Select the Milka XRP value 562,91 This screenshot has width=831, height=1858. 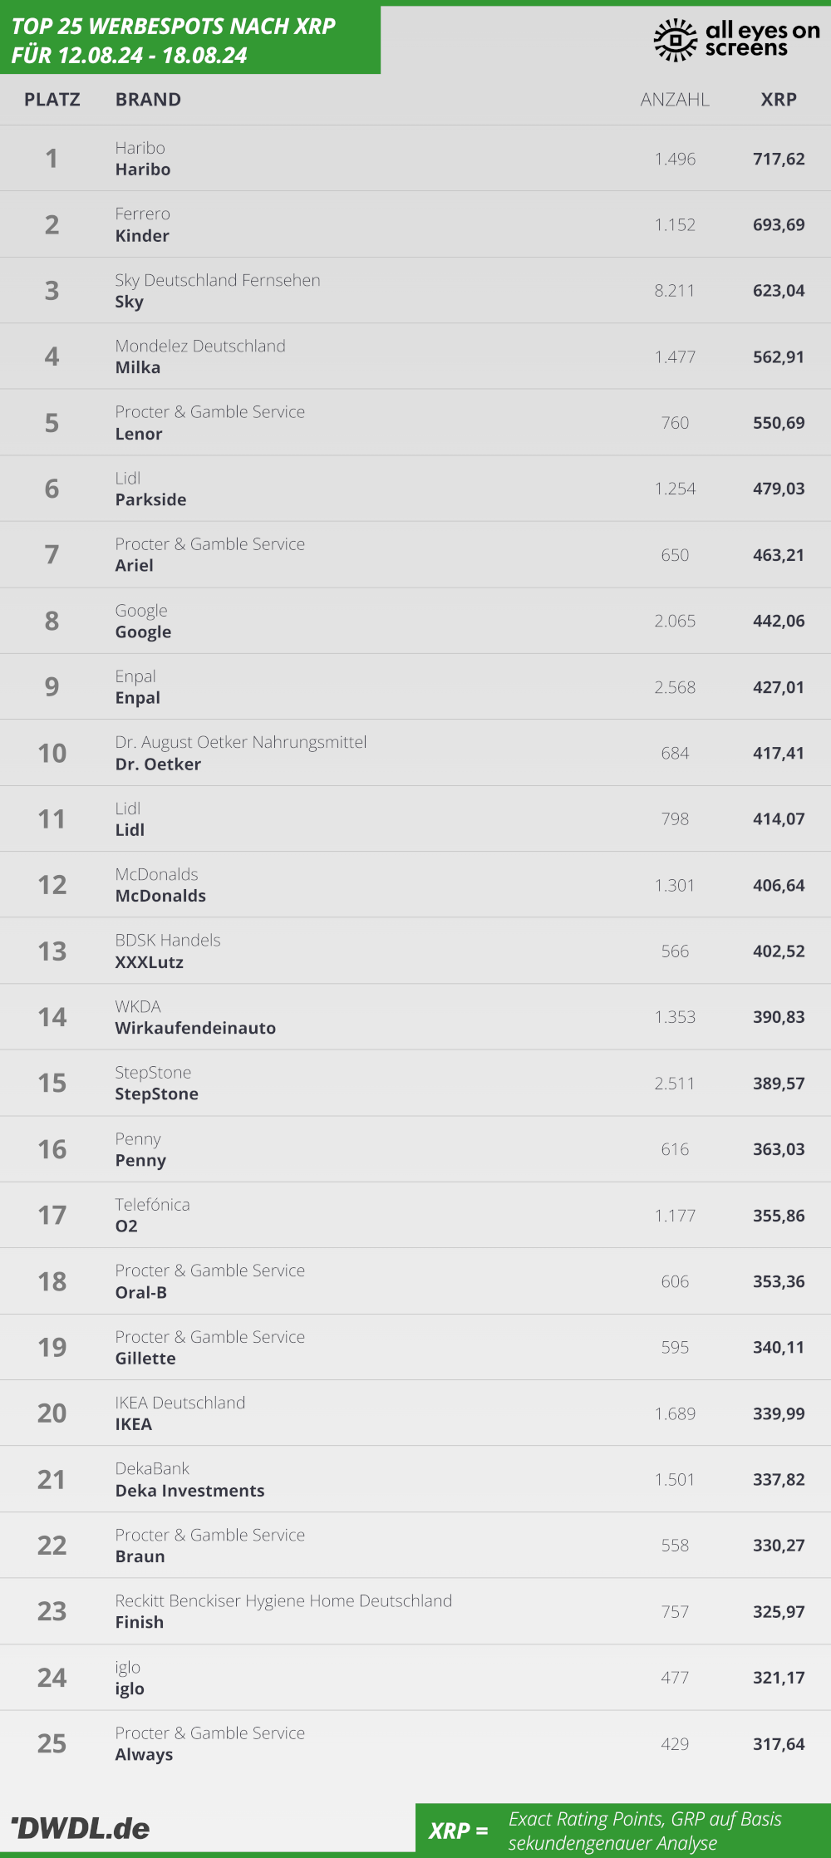click(779, 357)
